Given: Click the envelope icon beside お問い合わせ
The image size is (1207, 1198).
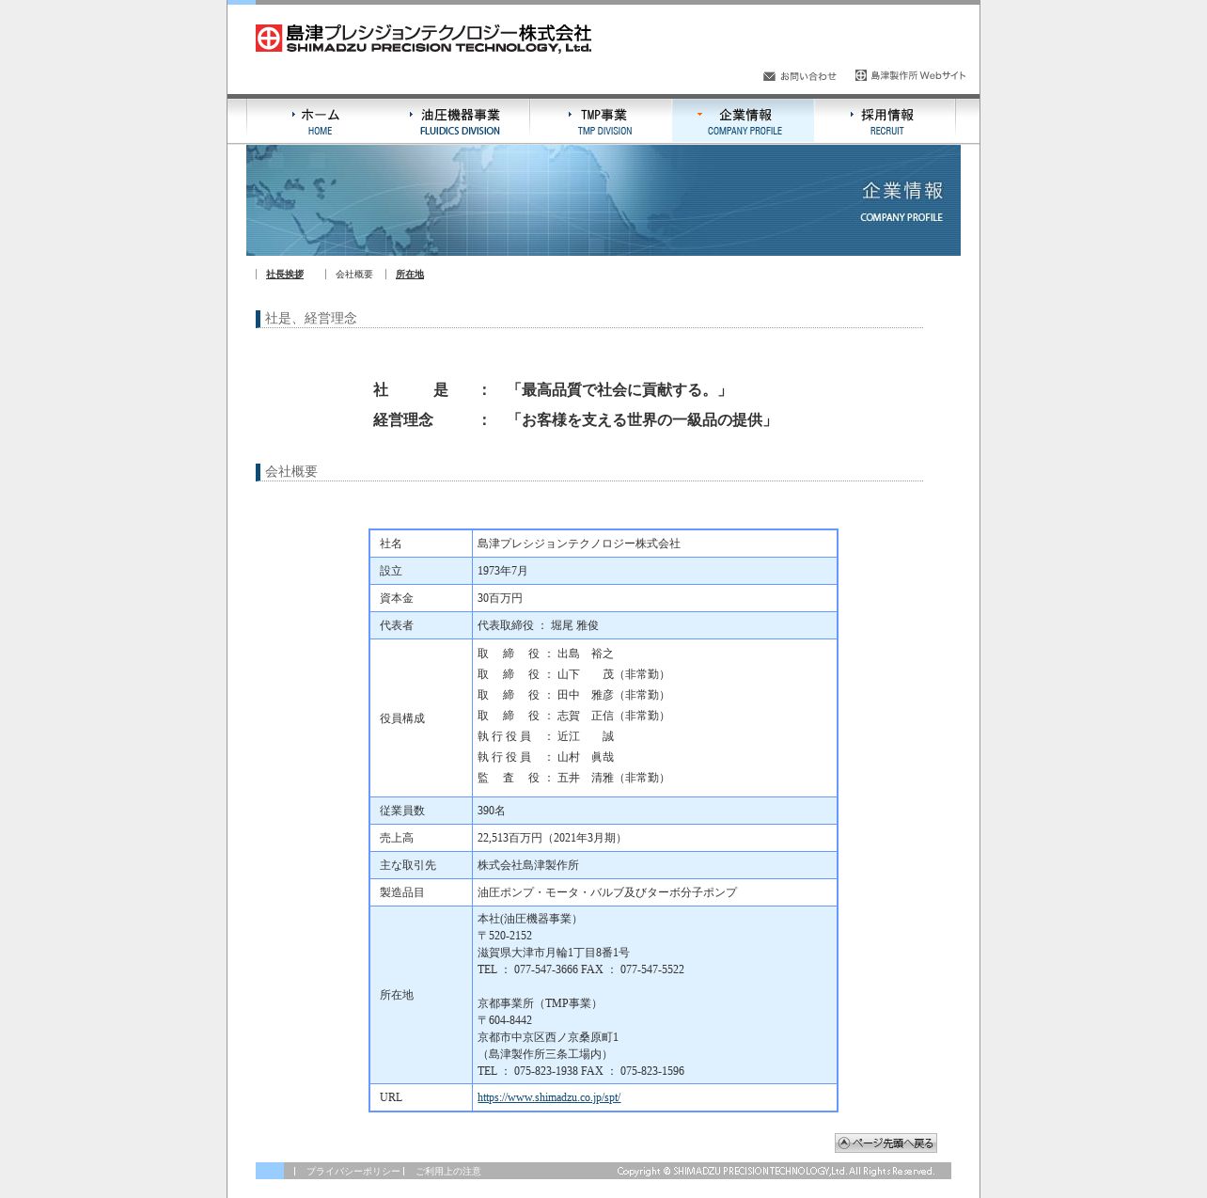Looking at the screenshot, I should point(769,76).
